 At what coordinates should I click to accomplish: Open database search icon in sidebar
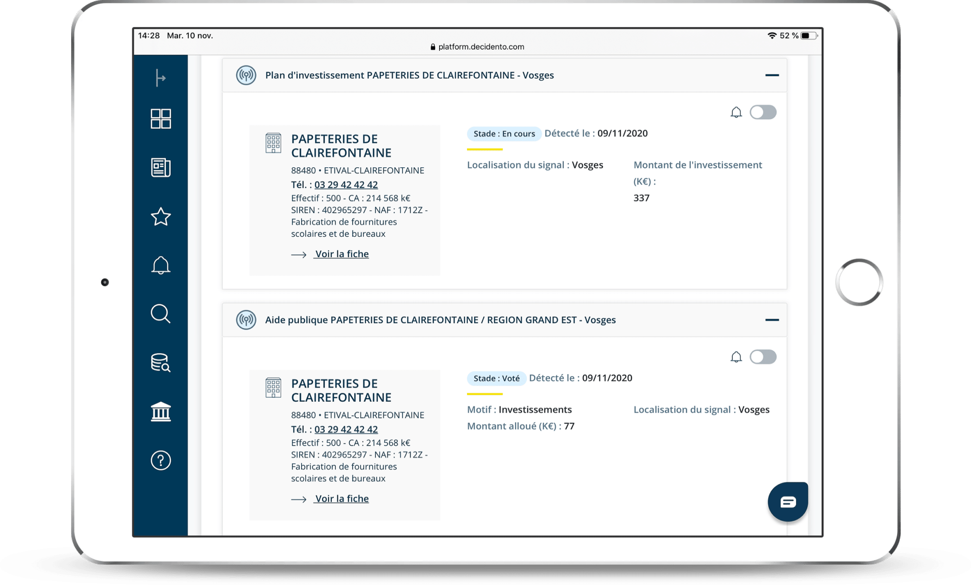click(x=161, y=362)
